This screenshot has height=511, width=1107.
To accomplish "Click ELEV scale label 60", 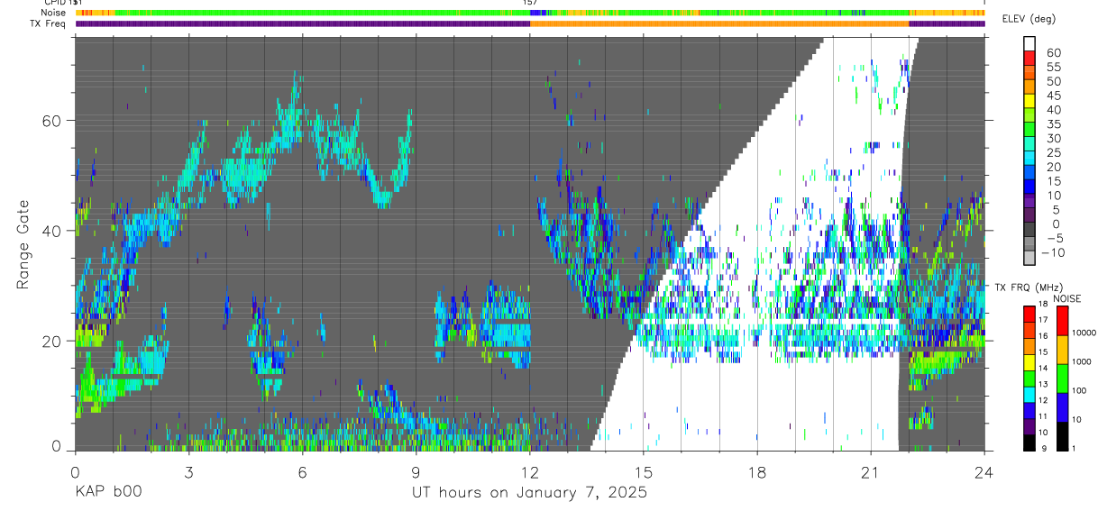I will [1052, 51].
